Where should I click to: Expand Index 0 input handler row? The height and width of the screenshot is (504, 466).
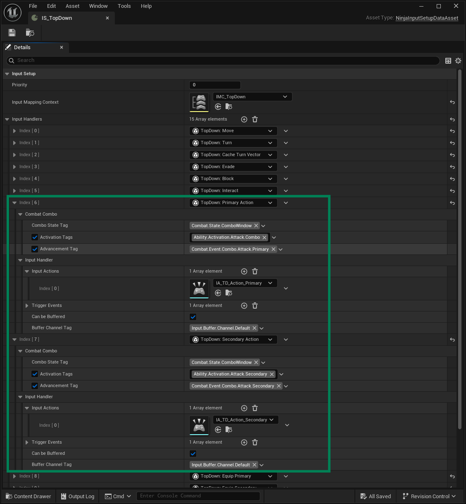point(14,131)
